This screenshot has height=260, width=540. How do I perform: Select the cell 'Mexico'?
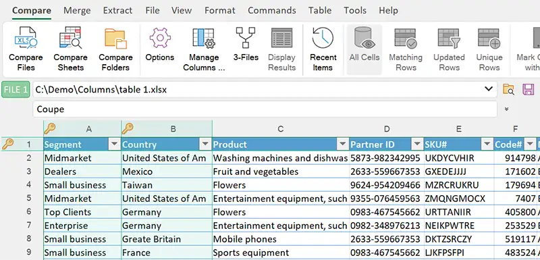pyautogui.click(x=167, y=172)
